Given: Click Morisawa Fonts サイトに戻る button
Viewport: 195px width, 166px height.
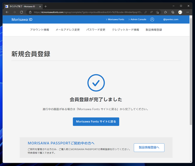Looking at the screenshot, I should (x=96, y=122).
